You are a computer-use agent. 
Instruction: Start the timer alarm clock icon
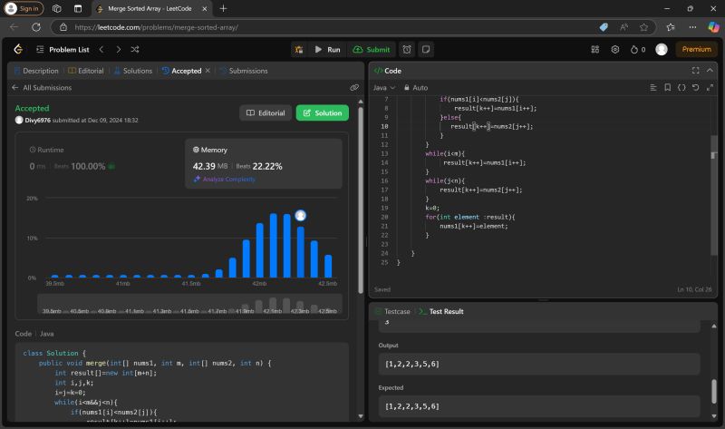click(x=407, y=50)
